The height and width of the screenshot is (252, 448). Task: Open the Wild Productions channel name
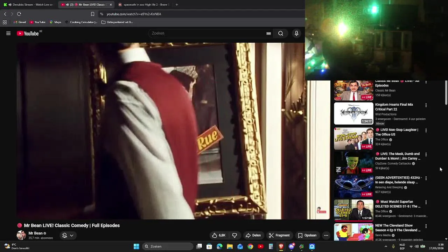[386, 114]
